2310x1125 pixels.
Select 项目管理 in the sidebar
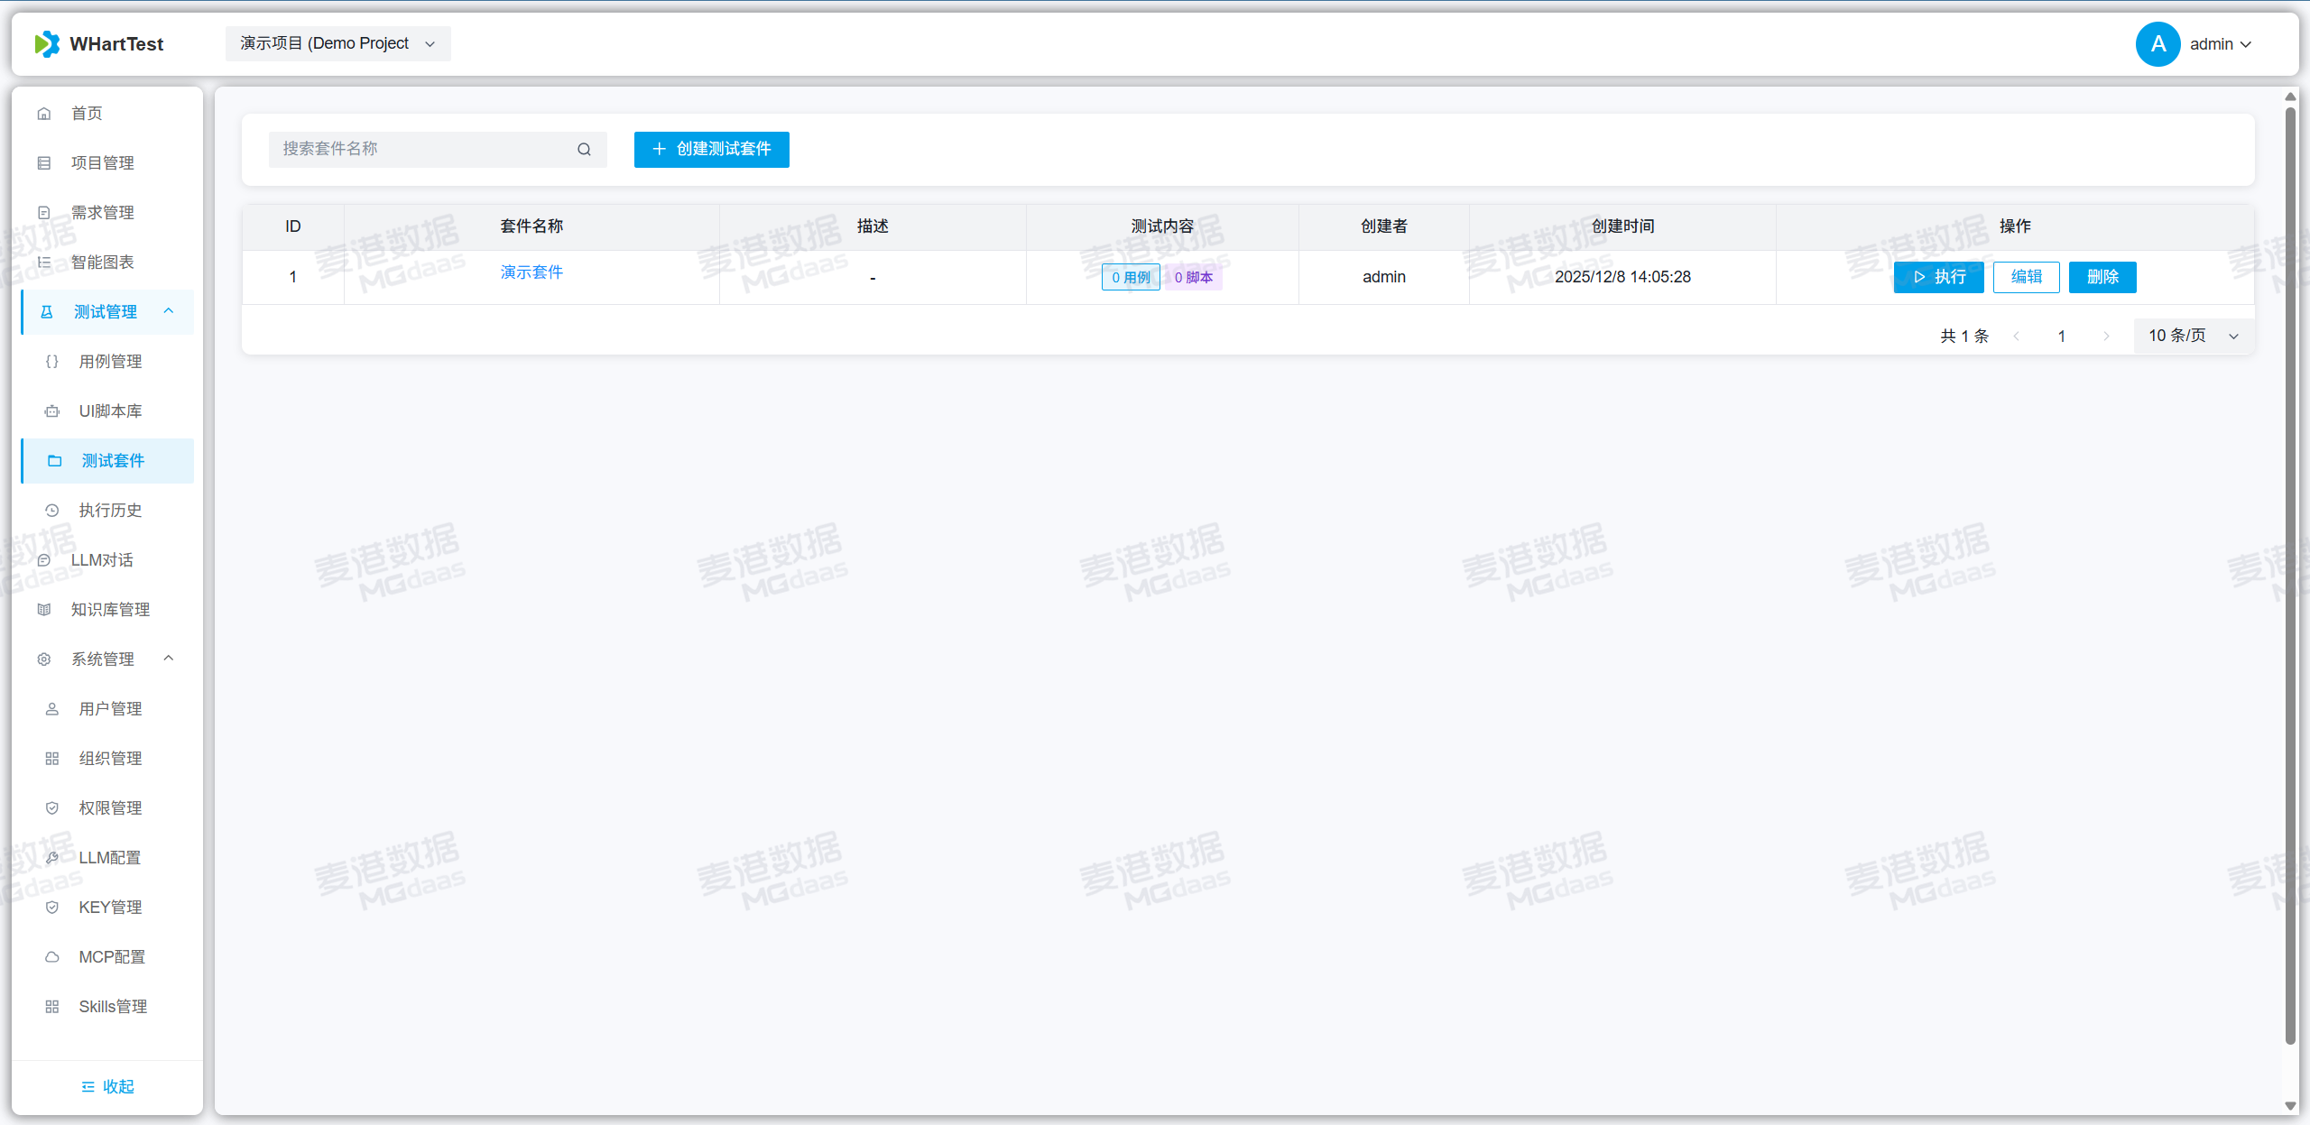click(102, 163)
